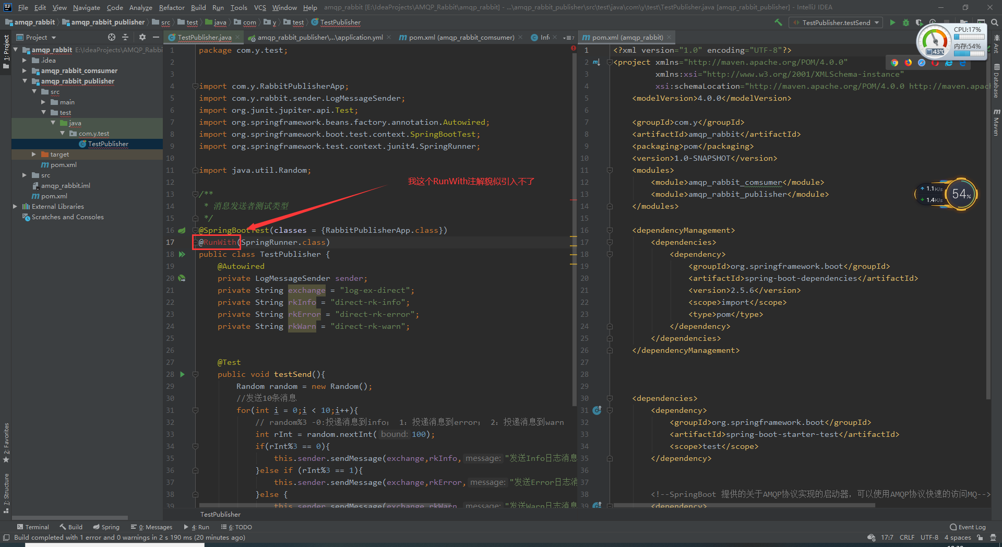Change CRLF line separator in status bar
Screen dimensions: 1002x547
point(907,538)
